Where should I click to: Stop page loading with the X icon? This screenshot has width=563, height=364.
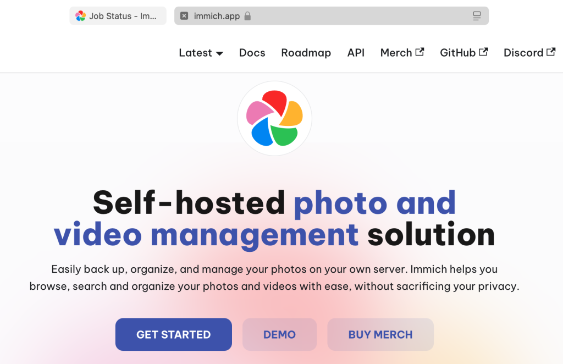[x=184, y=16]
